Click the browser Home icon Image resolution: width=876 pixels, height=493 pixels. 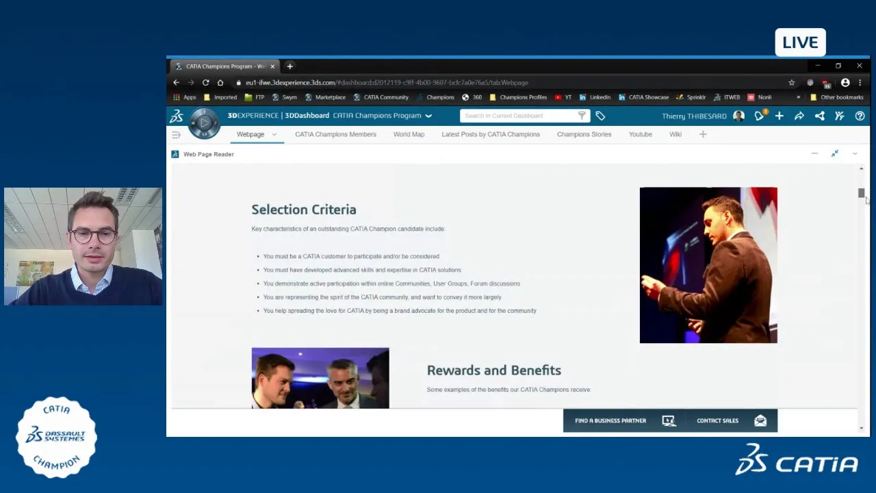click(220, 82)
